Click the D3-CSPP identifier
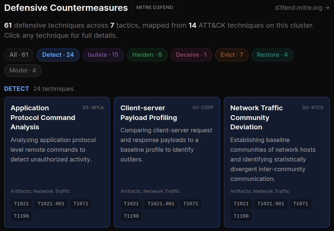 pyautogui.click(x=203, y=108)
